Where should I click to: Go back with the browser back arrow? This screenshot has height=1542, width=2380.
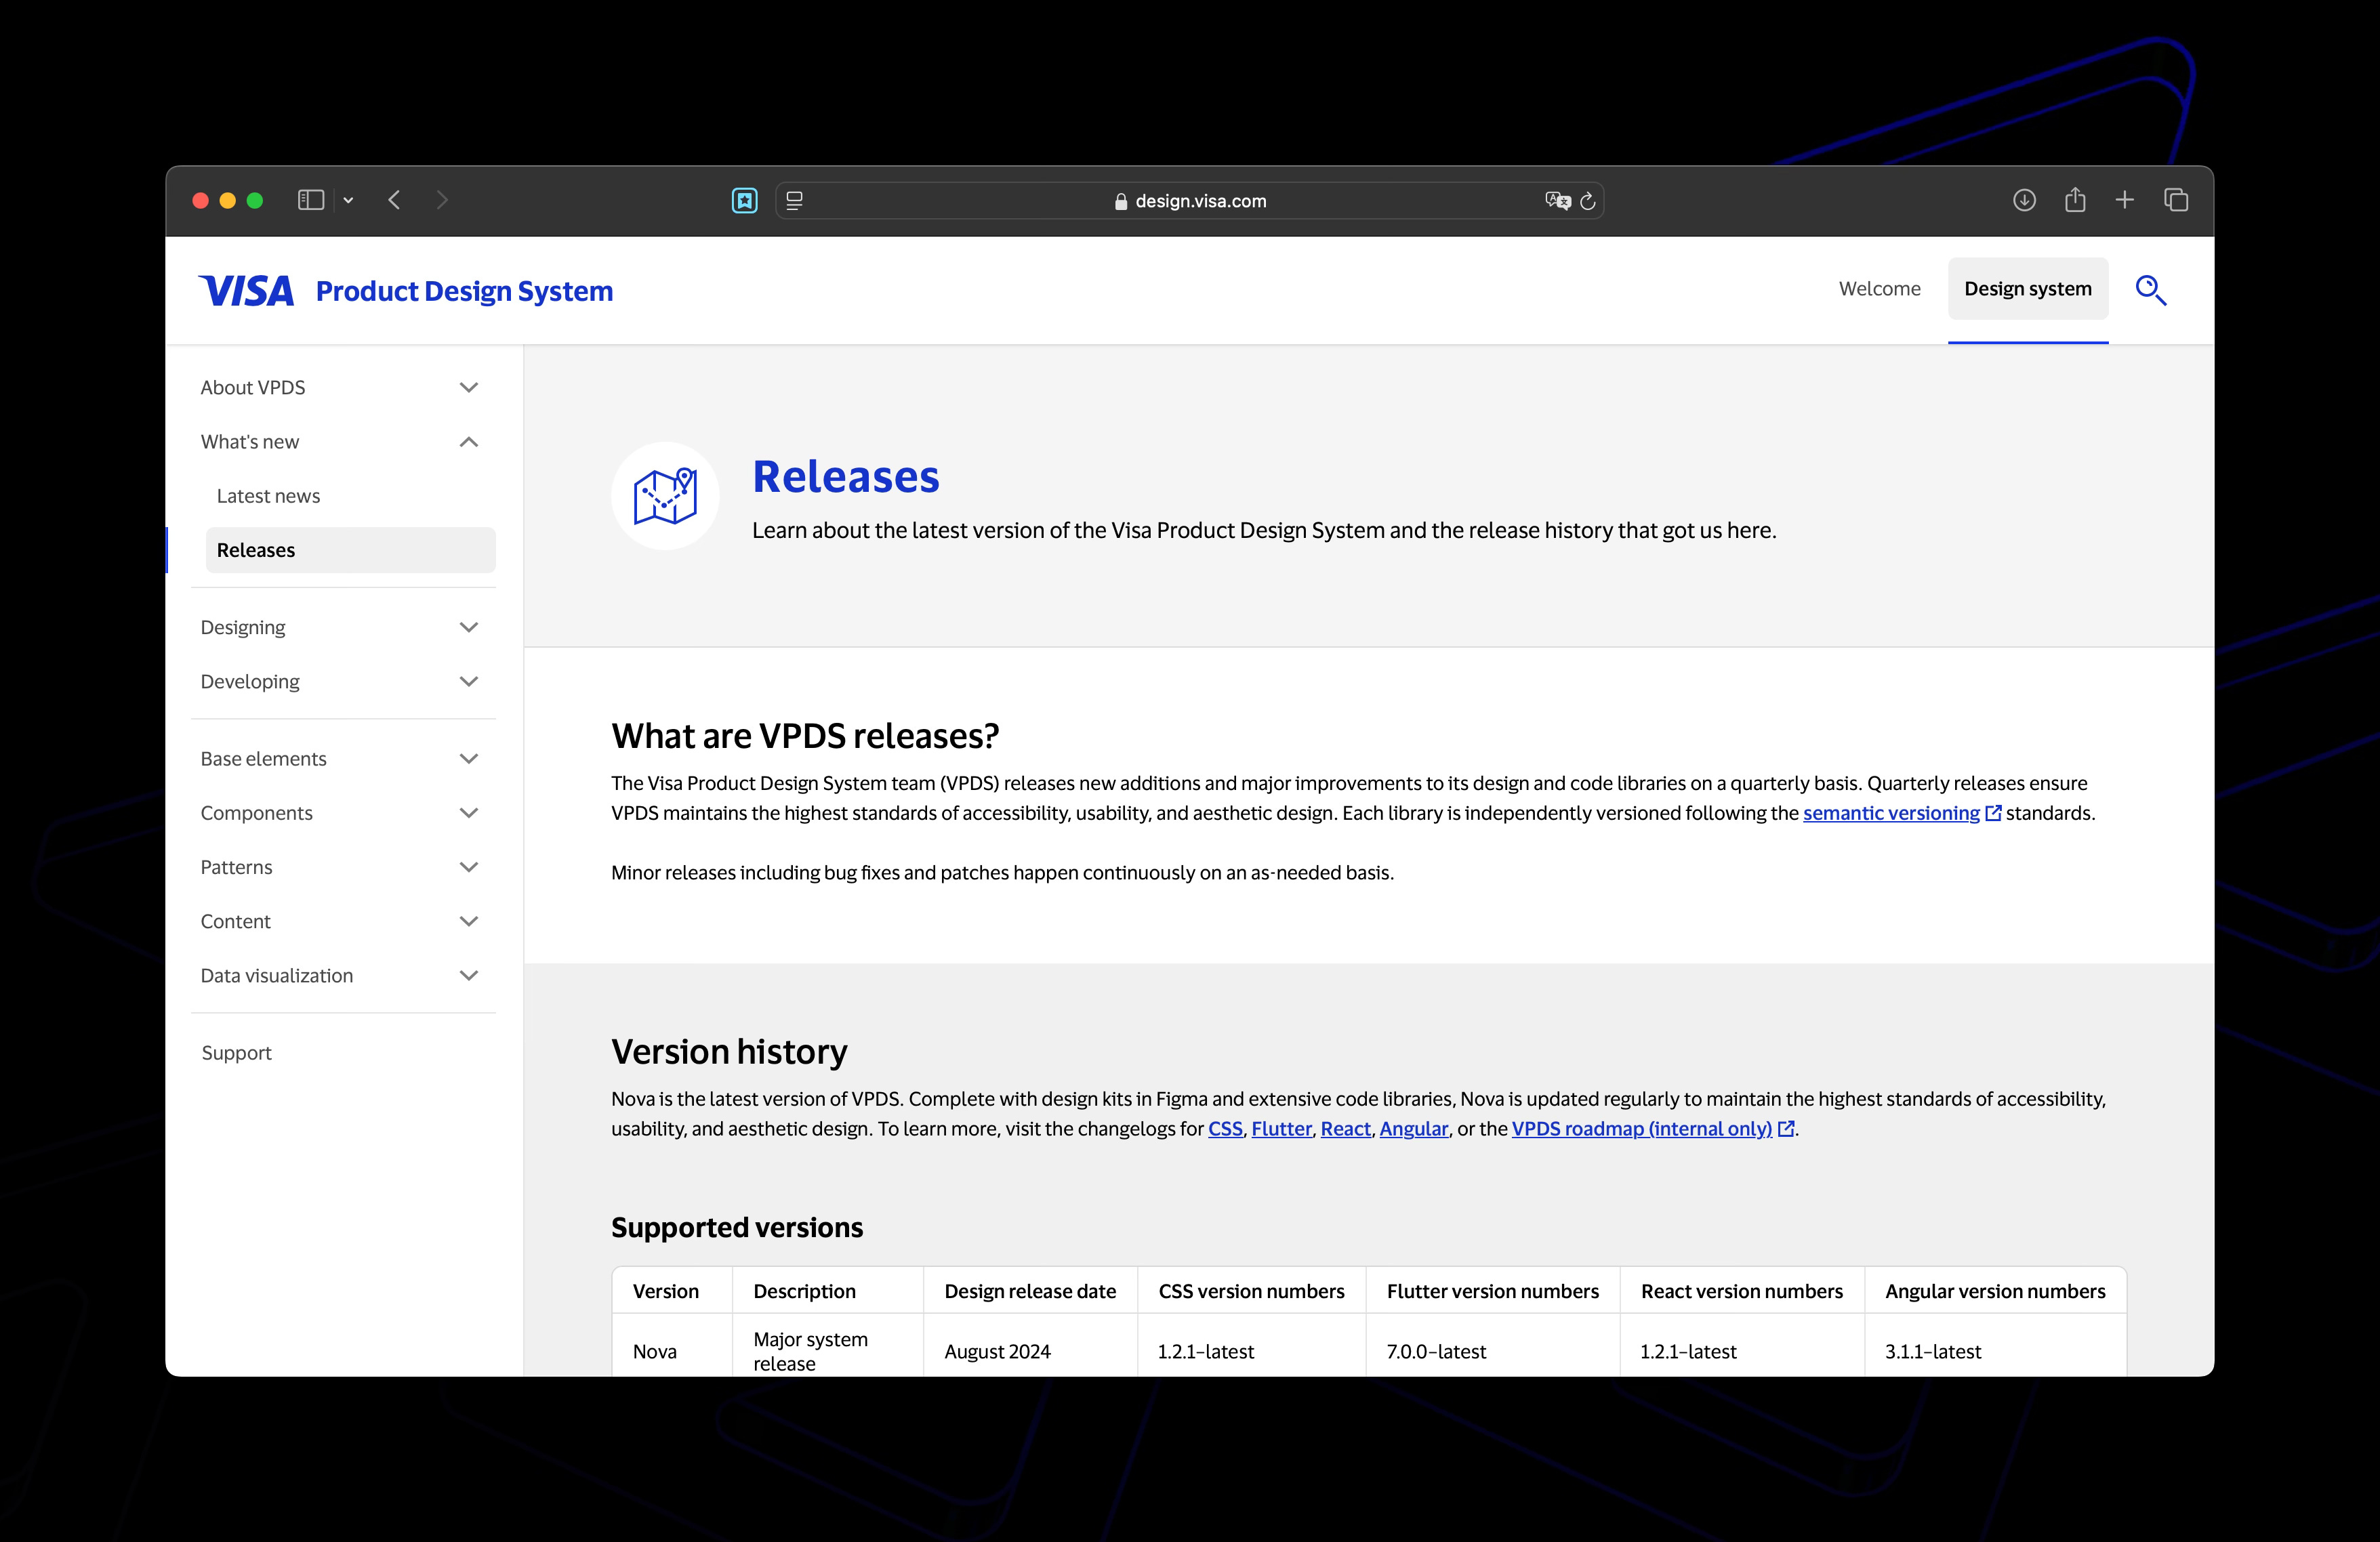[394, 200]
